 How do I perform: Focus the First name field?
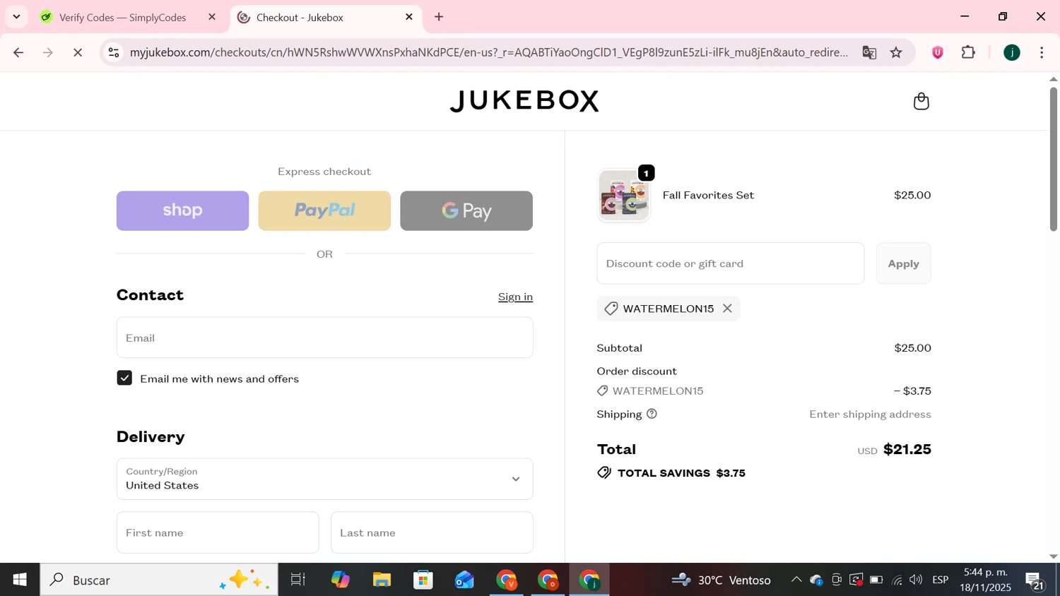pyautogui.click(x=218, y=532)
